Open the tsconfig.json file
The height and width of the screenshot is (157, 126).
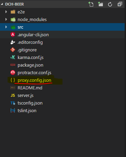[30, 103]
